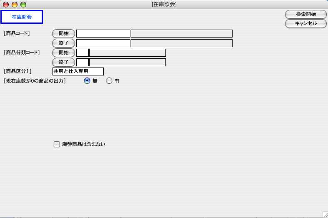Viewport: 328px width, 218px height.
Task: Click the gray name box beside 商品分類コード end
Action: [128, 62]
